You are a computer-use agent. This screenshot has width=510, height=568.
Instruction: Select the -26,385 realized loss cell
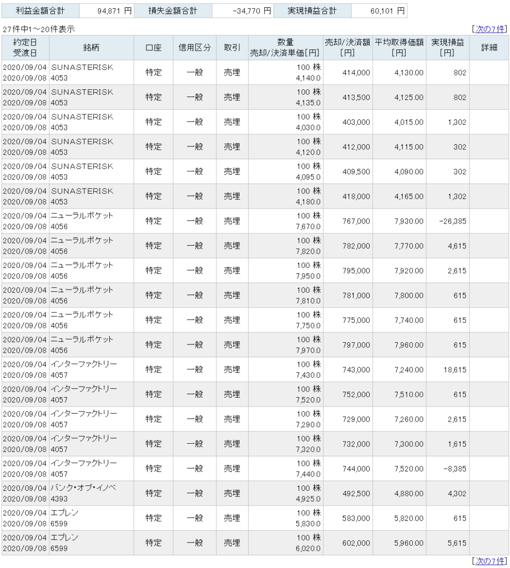(449, 221)
